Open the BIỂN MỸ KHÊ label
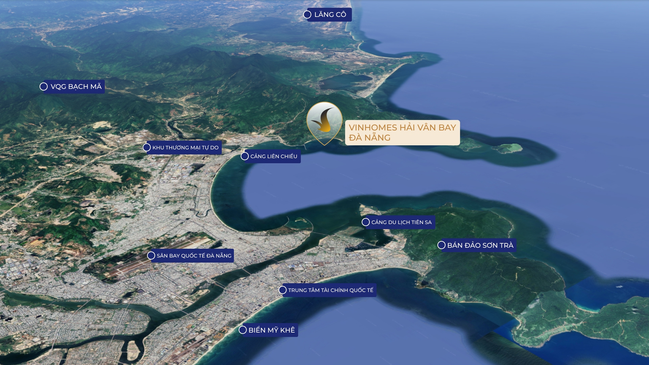The width and height of the screenshot is (649, 365). click(x=271, y=330)
